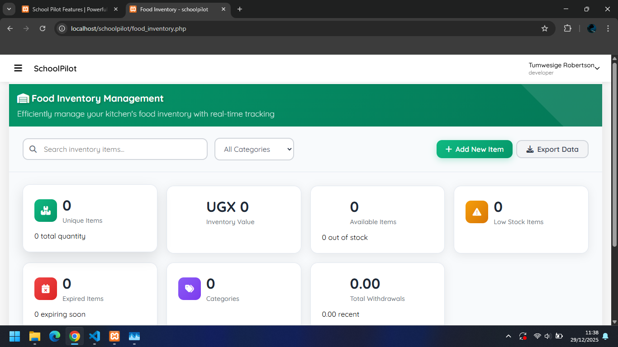Click the green Unique Items boxes icon
618x347 pixels.
point(46,211)
